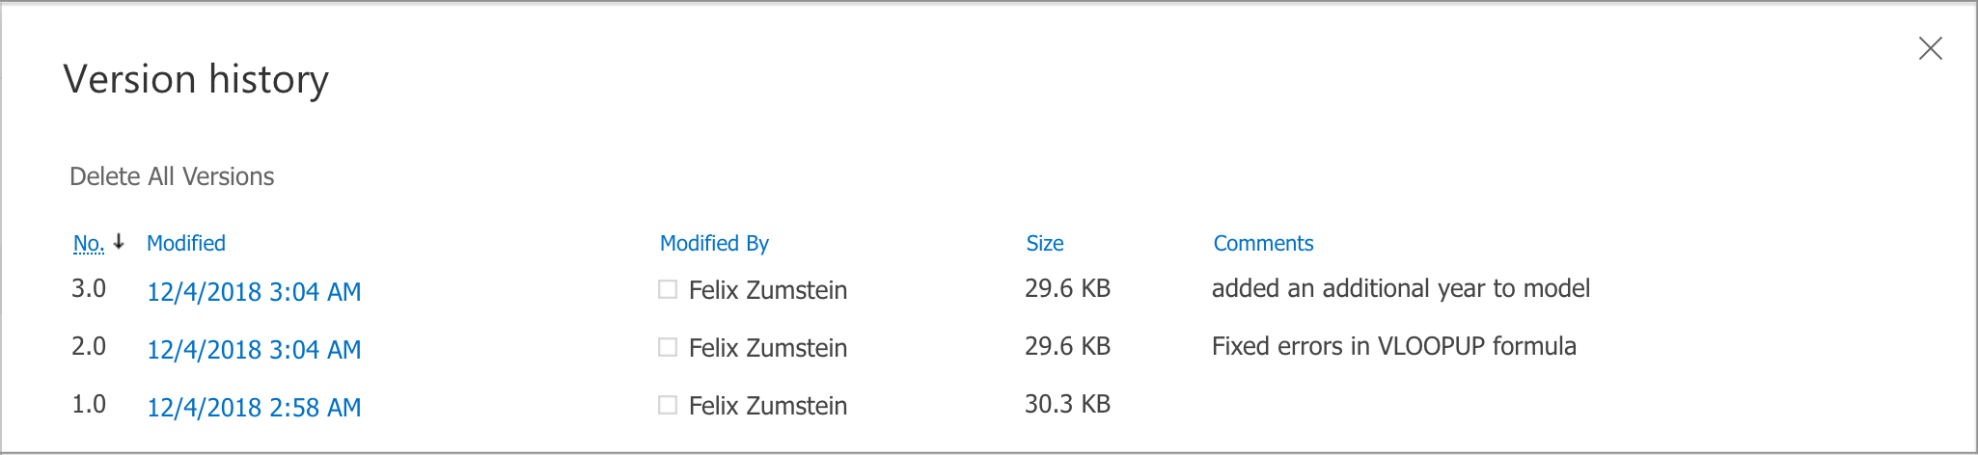Toggle presence checkbox for version 1.0 author
This screenshot has width=1978, height=455.
668,405
